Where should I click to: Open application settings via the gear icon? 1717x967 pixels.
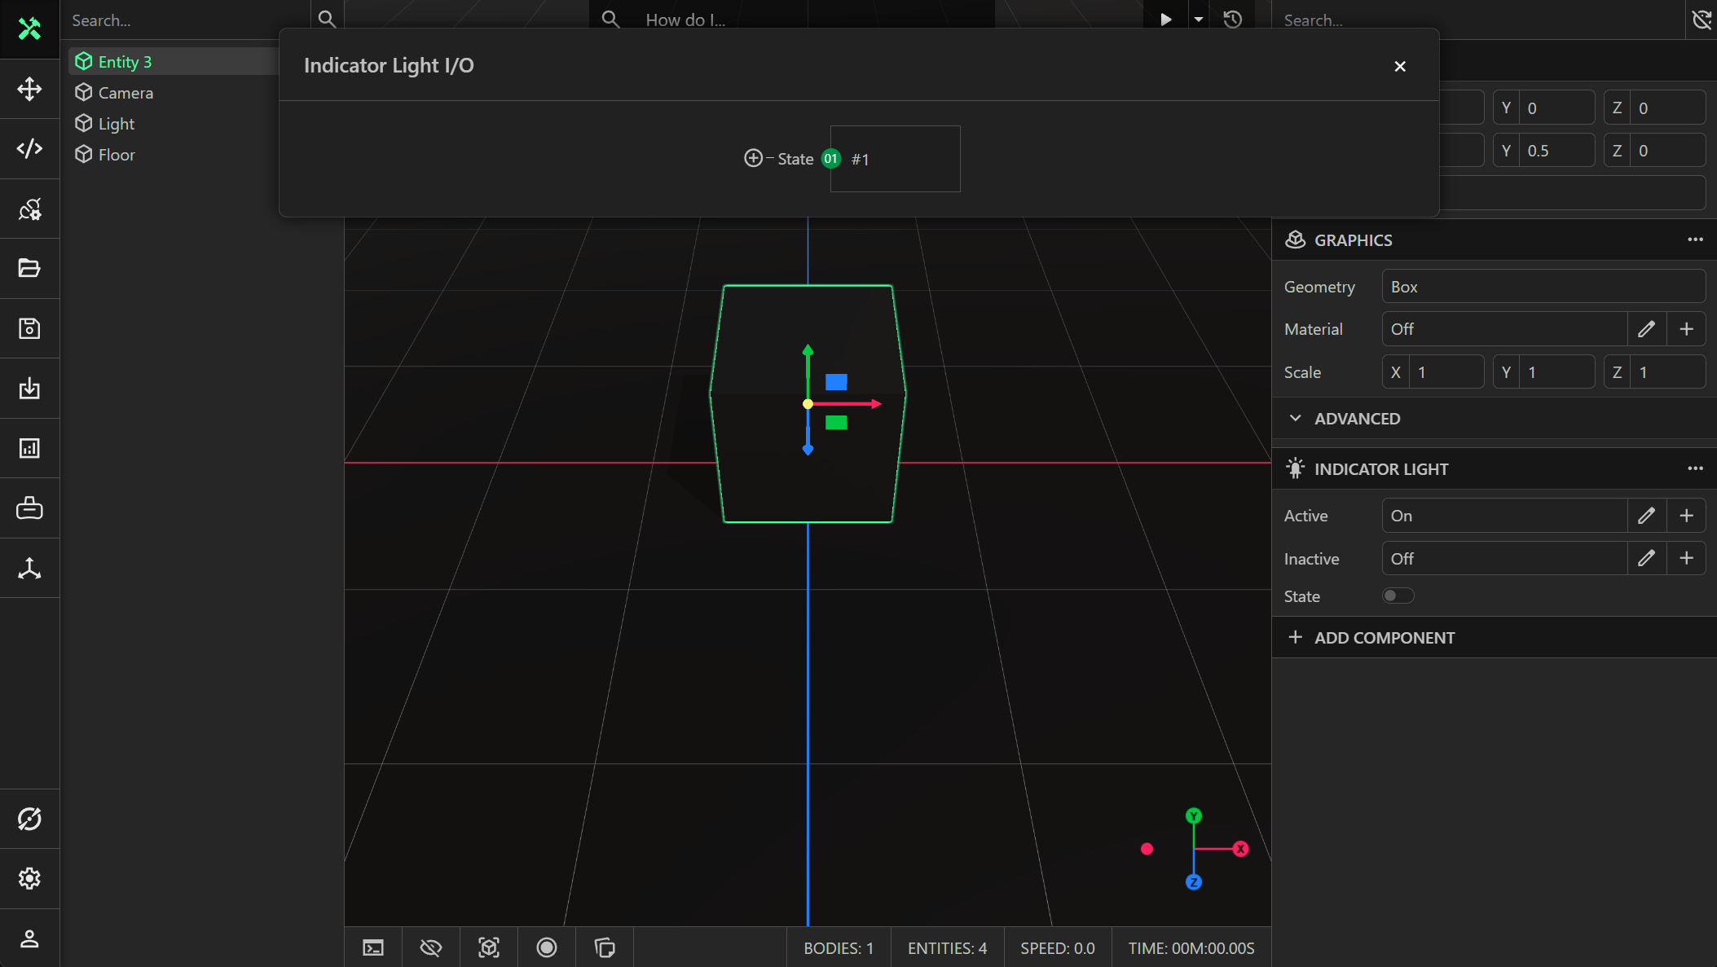[29, 878]
